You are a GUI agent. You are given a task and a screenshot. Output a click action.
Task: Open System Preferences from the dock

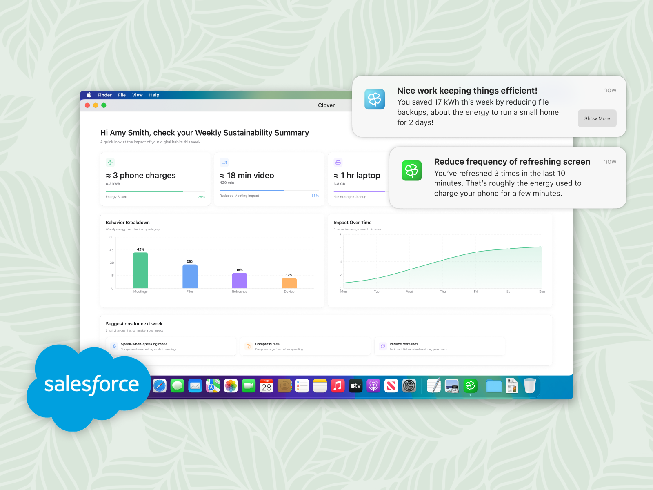(409, 385)
